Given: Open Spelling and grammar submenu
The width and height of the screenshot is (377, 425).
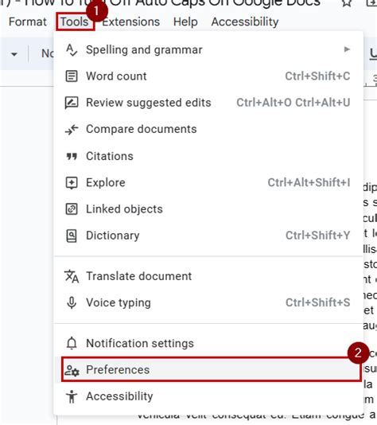Looking at the screenshot, I should tap(208, 50).
